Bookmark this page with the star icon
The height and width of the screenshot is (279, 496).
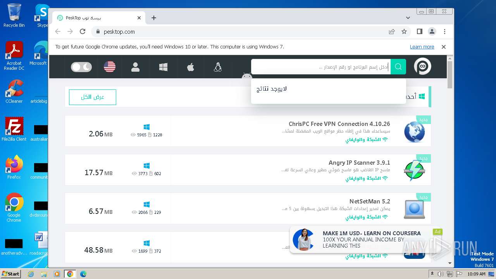coord(404,32)
